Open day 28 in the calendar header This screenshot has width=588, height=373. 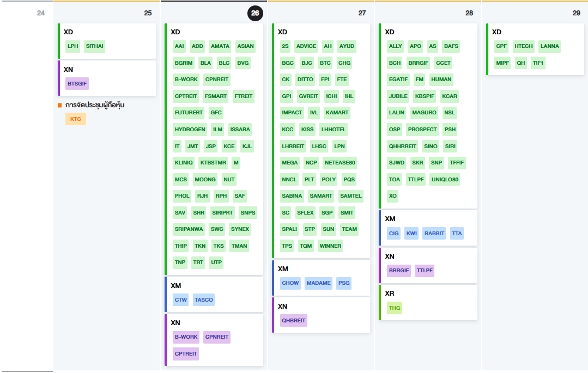(469, 13)
